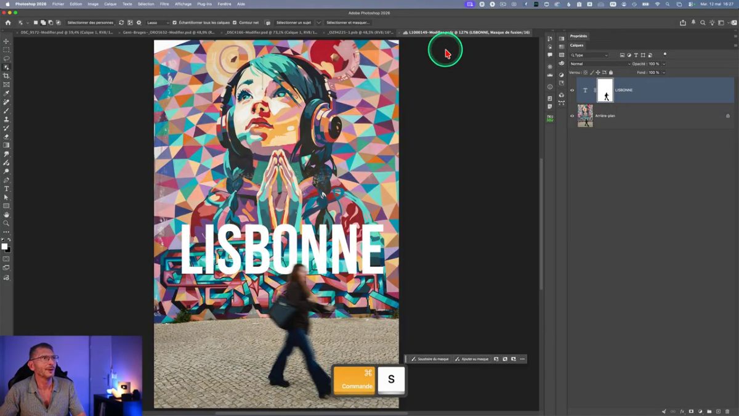Select the Gradient tool
739x416 pixels.
(x=6, y=145)
